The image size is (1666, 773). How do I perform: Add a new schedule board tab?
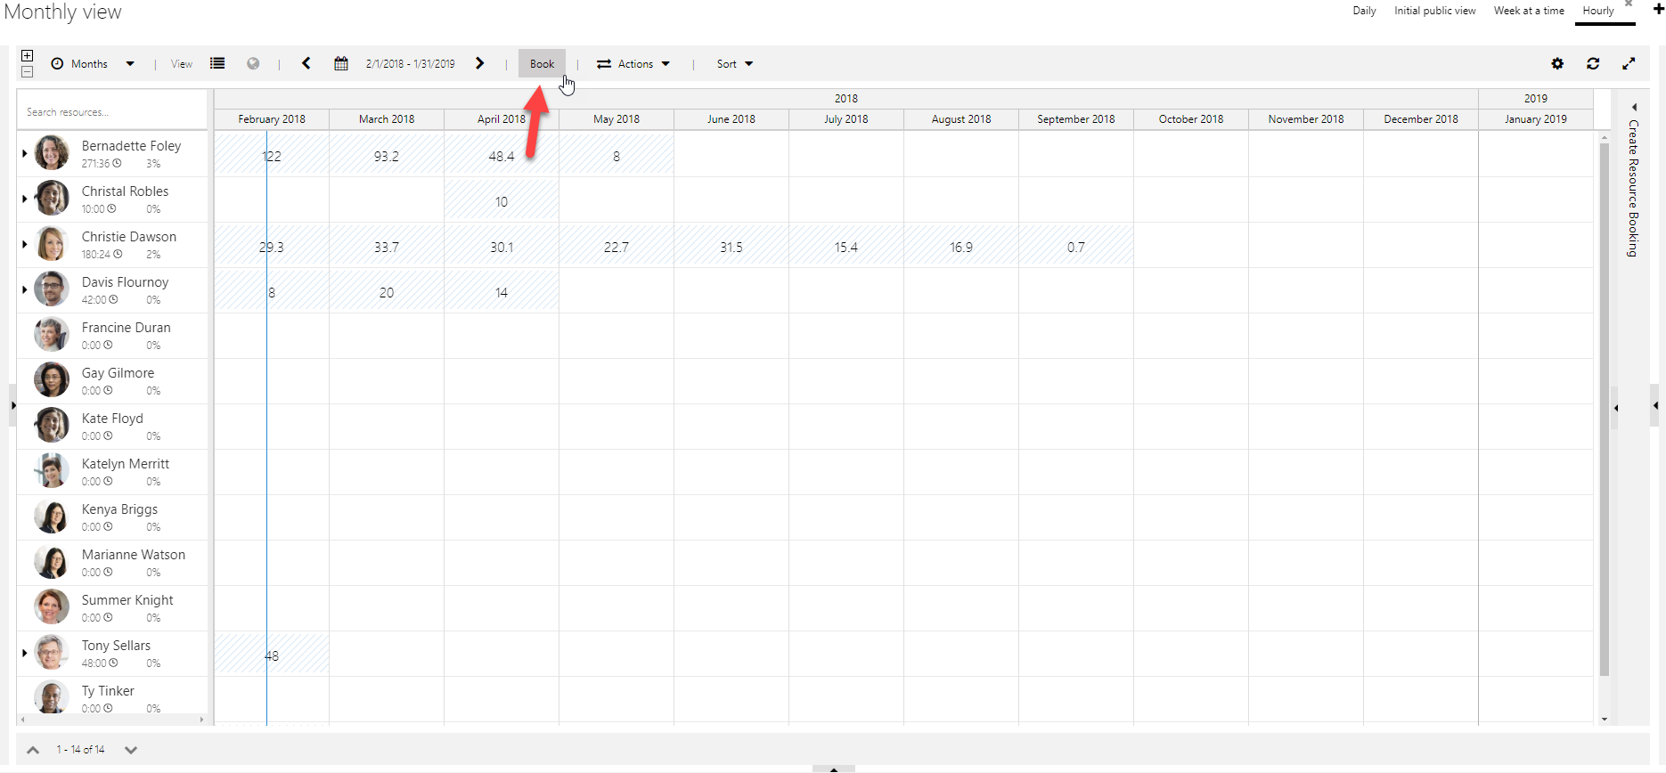[x=1658, y=9]
